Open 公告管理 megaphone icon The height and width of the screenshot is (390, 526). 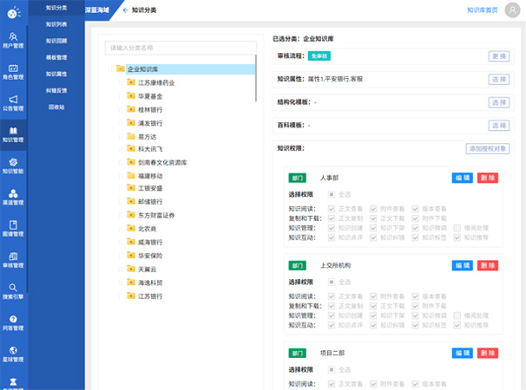pyautogui.click(x=13, y=104)
